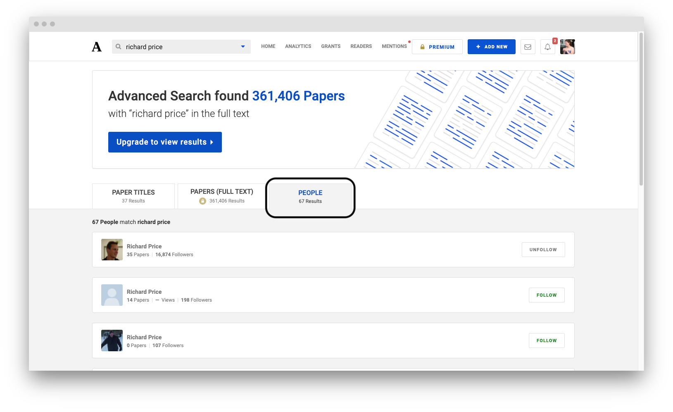Focus the 'richard price' search field
The image size is (673, 412).
pyautogui.click(x=181, y=47)
